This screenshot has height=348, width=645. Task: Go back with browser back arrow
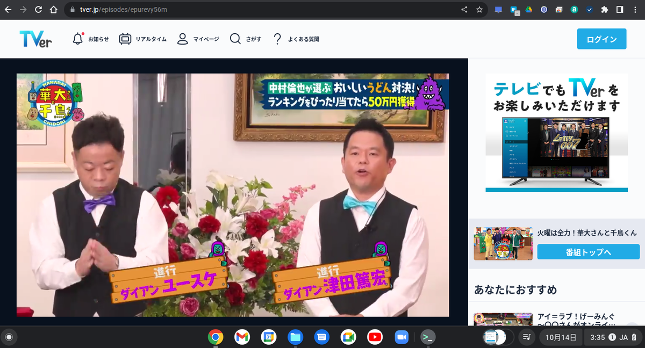(x=8, y=10)
